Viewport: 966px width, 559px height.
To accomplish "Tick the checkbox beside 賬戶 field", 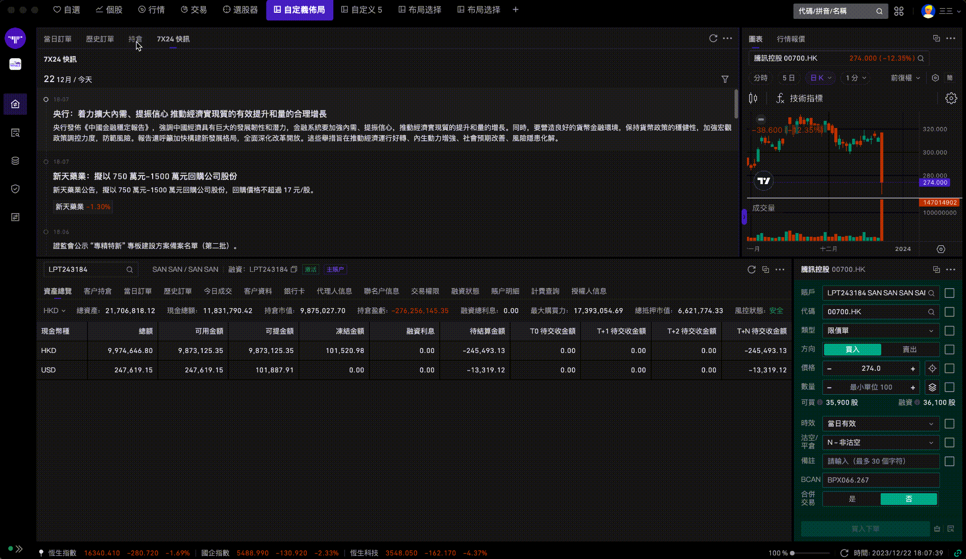I will (x=950, y=293).
